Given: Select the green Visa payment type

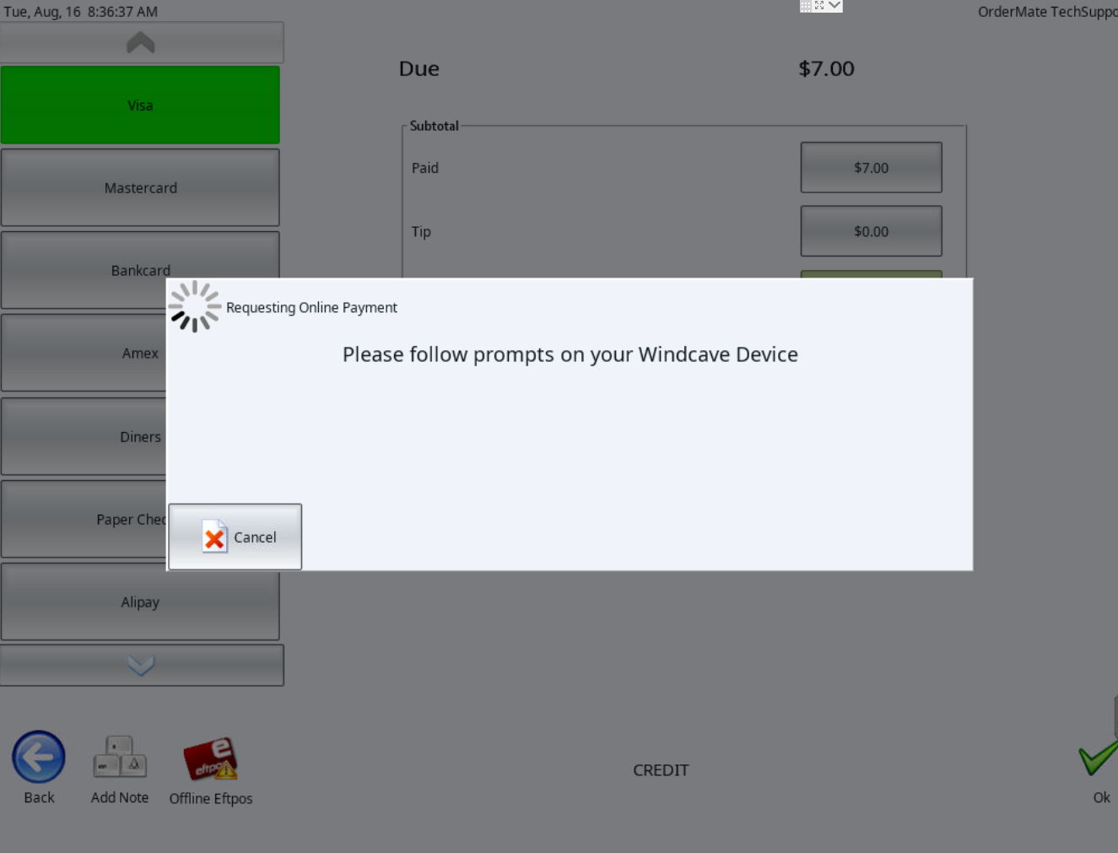Looking at the screenshot, I should (140, 105).
